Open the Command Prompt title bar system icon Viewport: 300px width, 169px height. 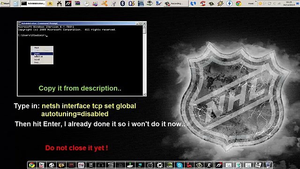click(19, 23)
